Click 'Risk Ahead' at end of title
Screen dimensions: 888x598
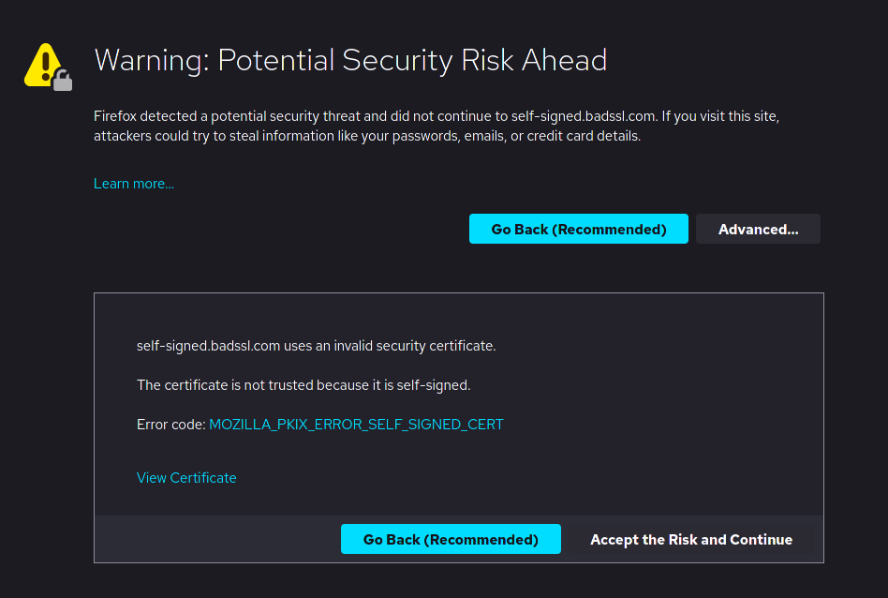click(534, 60)
